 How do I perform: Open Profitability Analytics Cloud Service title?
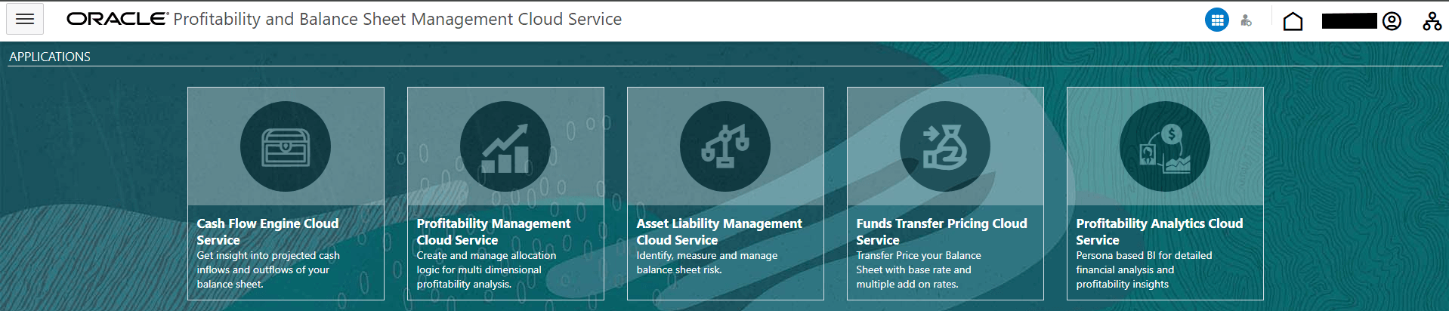pos(1159,232)
